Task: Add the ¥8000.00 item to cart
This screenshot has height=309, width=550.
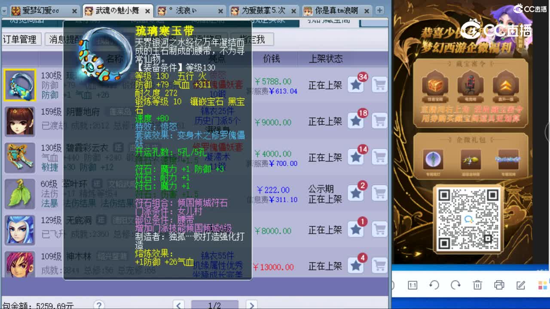Action: point(379,230)
